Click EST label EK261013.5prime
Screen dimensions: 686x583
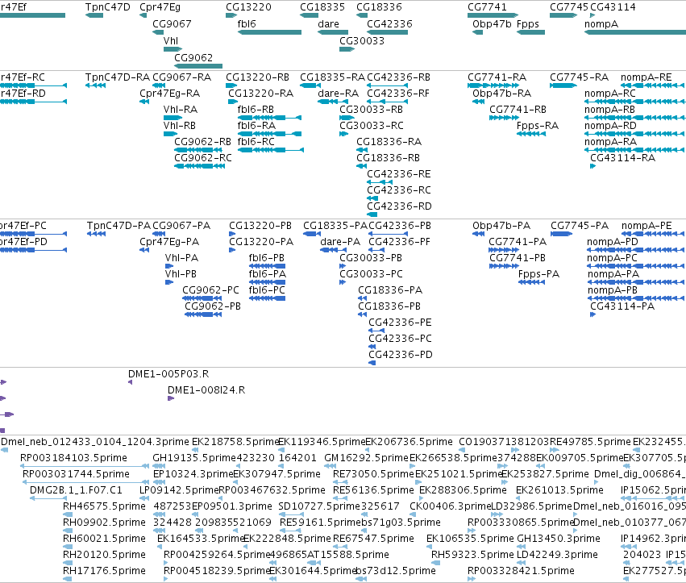point(559,490)
